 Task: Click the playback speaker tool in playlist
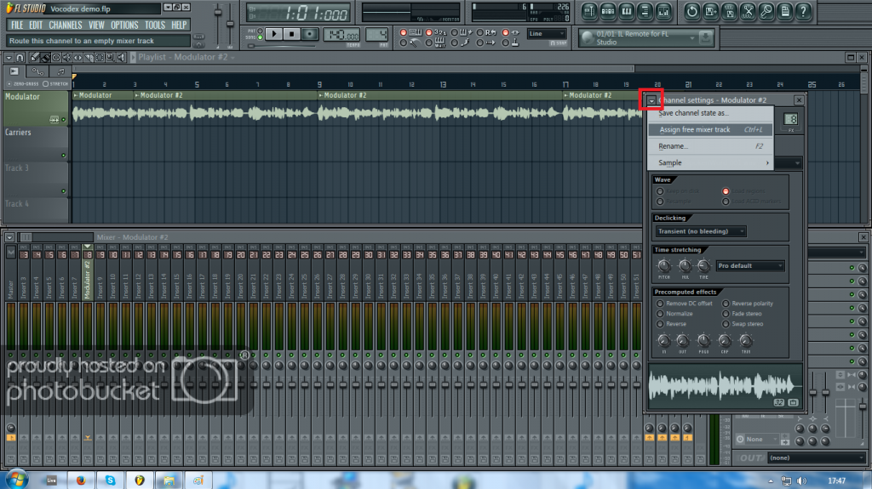[x=121, y=57]
